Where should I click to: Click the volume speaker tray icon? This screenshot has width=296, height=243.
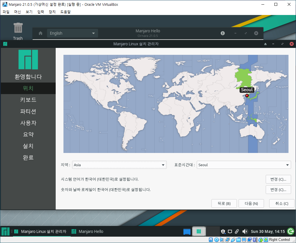click(x=245, y=231)
